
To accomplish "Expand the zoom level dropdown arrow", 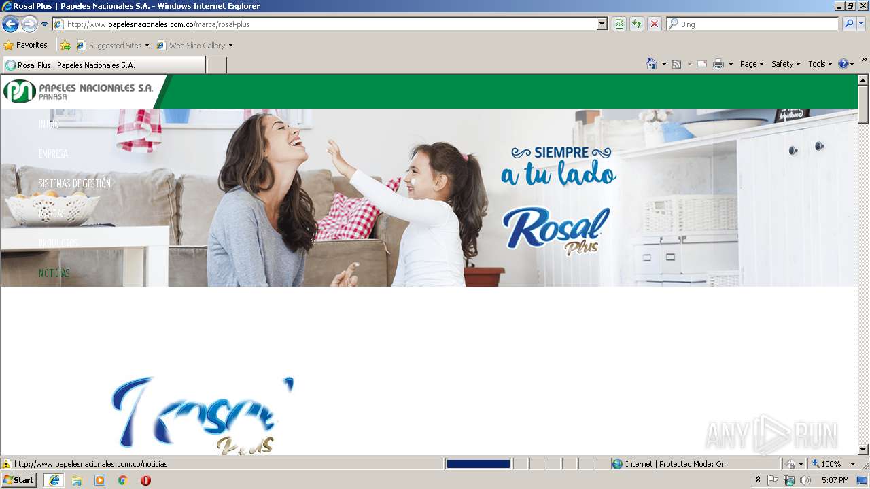I will (x=852, y=464).
